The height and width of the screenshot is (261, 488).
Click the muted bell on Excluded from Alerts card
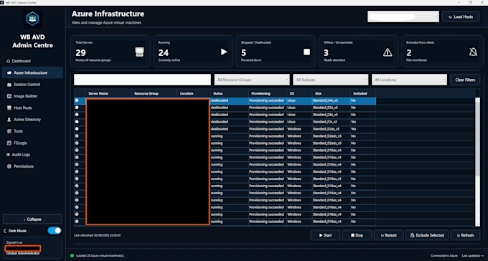[x=473, y=52]
